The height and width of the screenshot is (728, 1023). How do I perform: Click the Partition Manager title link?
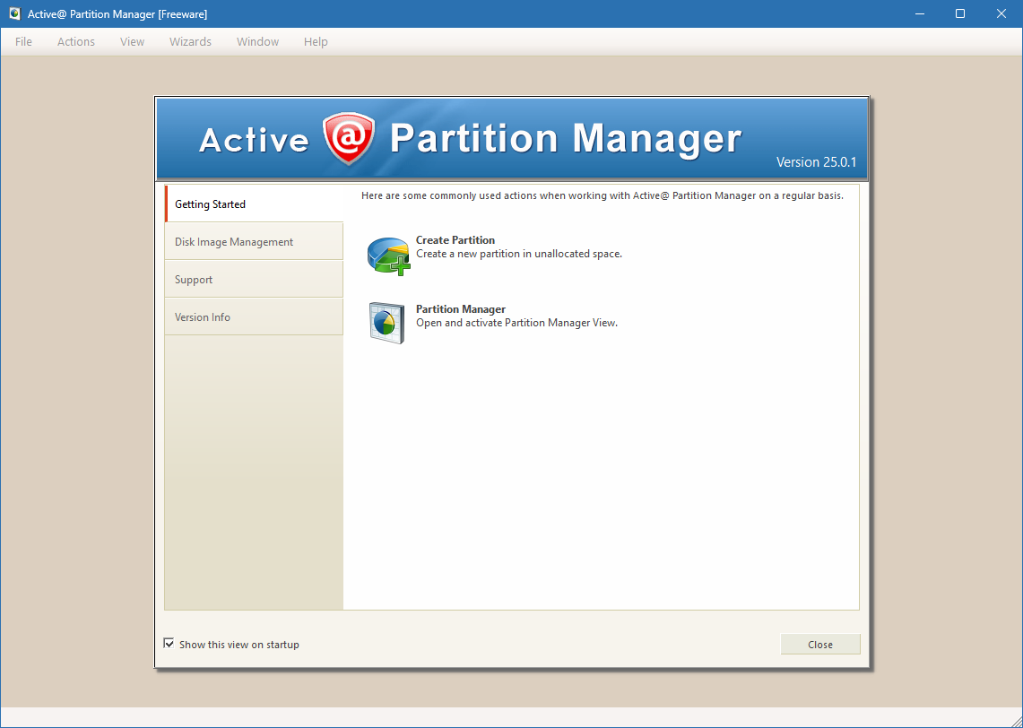point(461,309)
